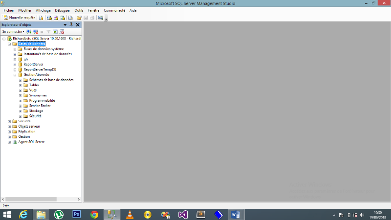Click the stop square icon in Object Explorer

pos(42,32)
